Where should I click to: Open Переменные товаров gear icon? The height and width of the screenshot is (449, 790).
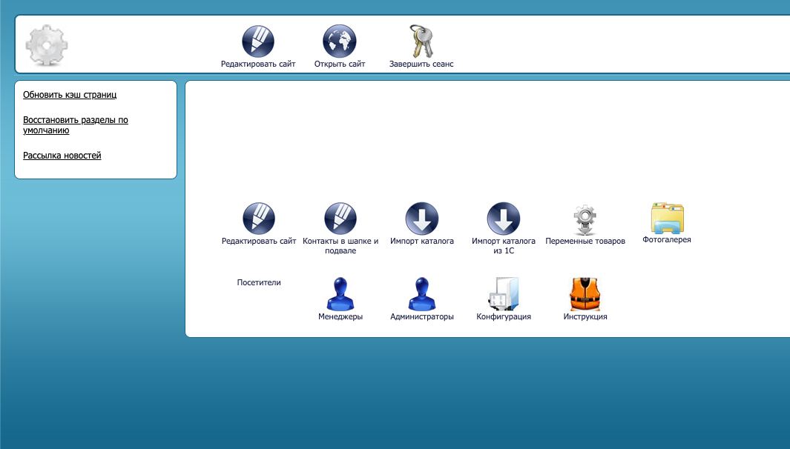(x=585, y=219)
